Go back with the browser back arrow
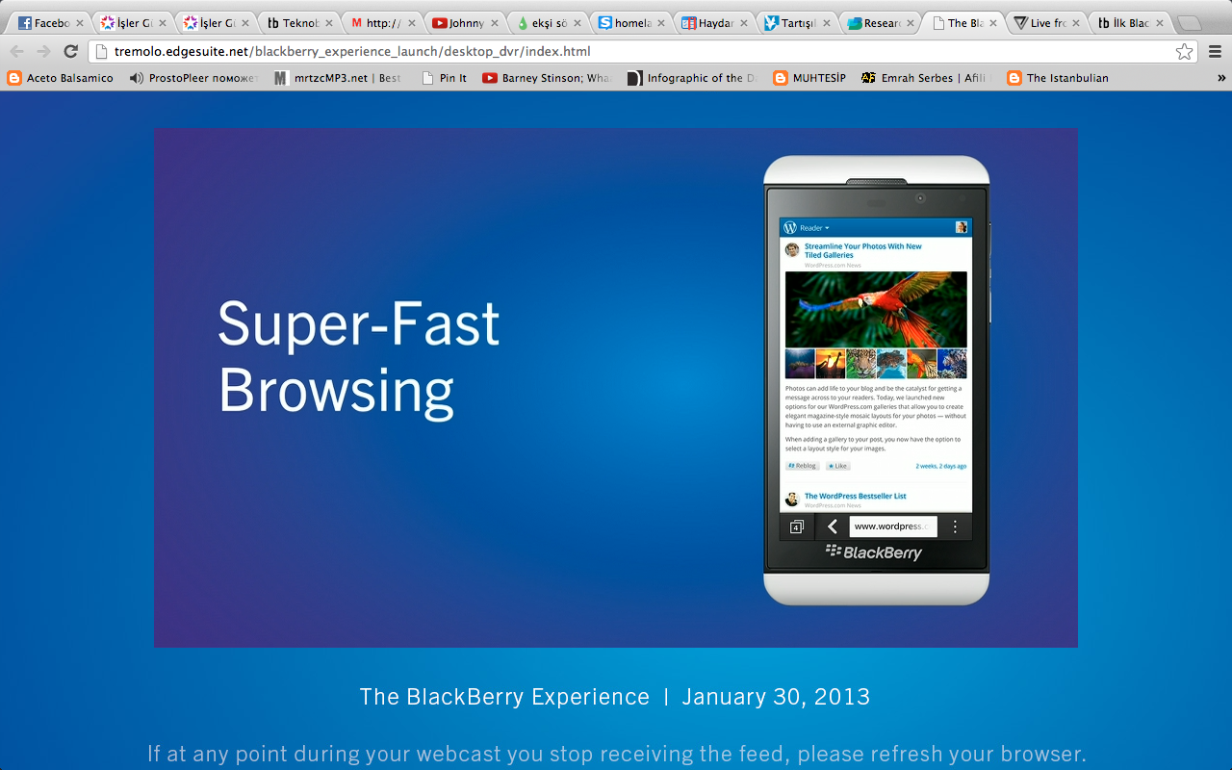 pyautogui.click(x=16, y=52)
